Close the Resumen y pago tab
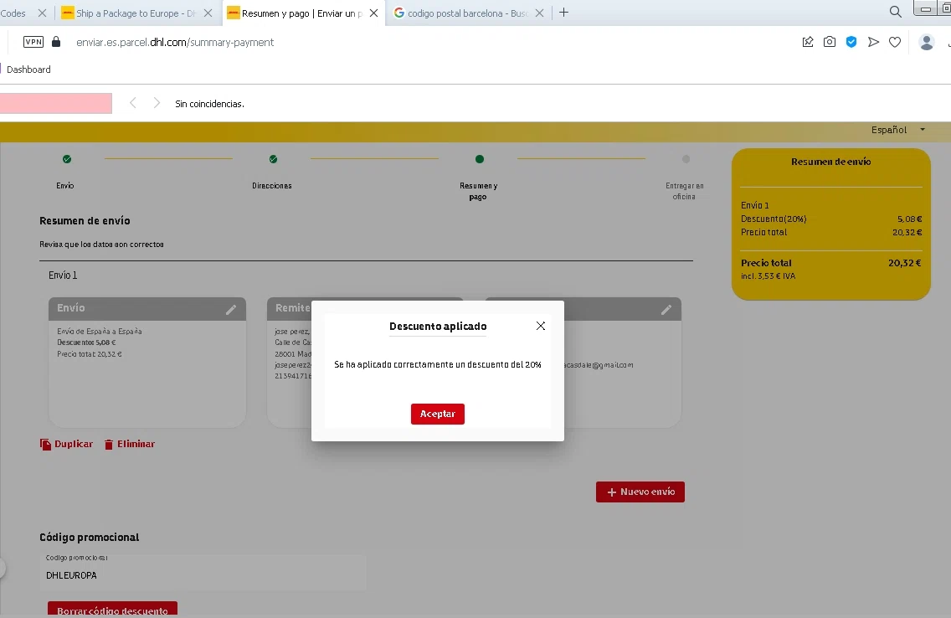951x618 pixels. coord(373,13)
